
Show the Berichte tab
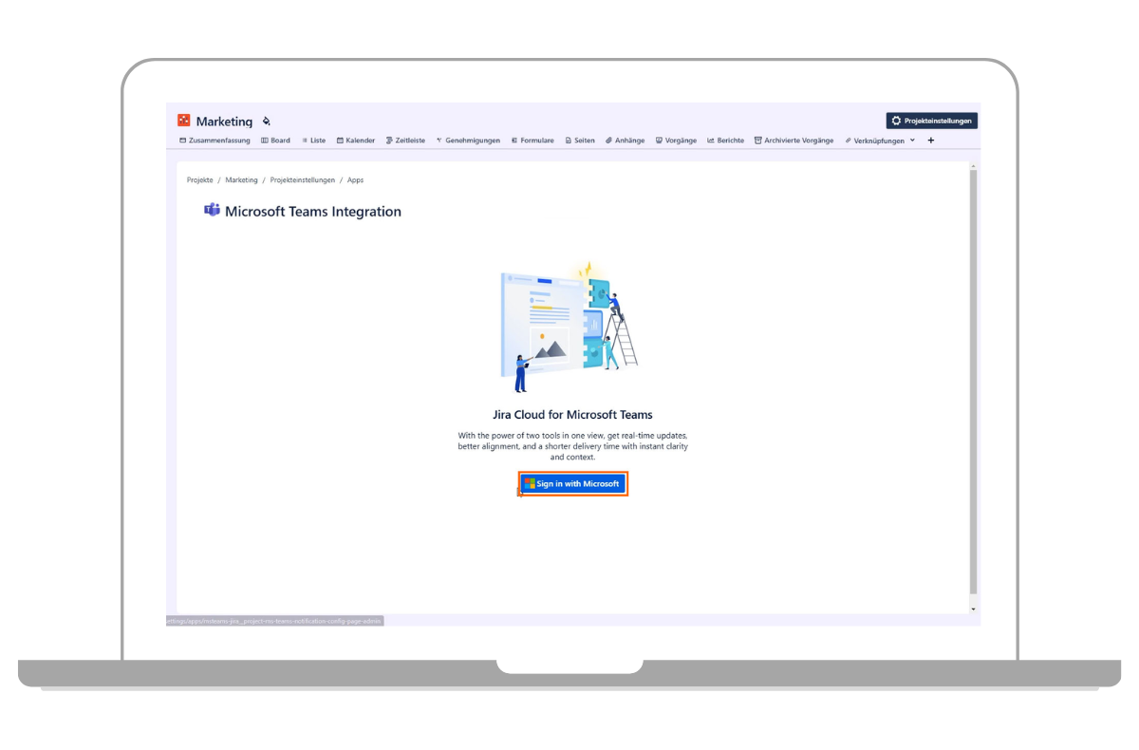click(726, 141)
